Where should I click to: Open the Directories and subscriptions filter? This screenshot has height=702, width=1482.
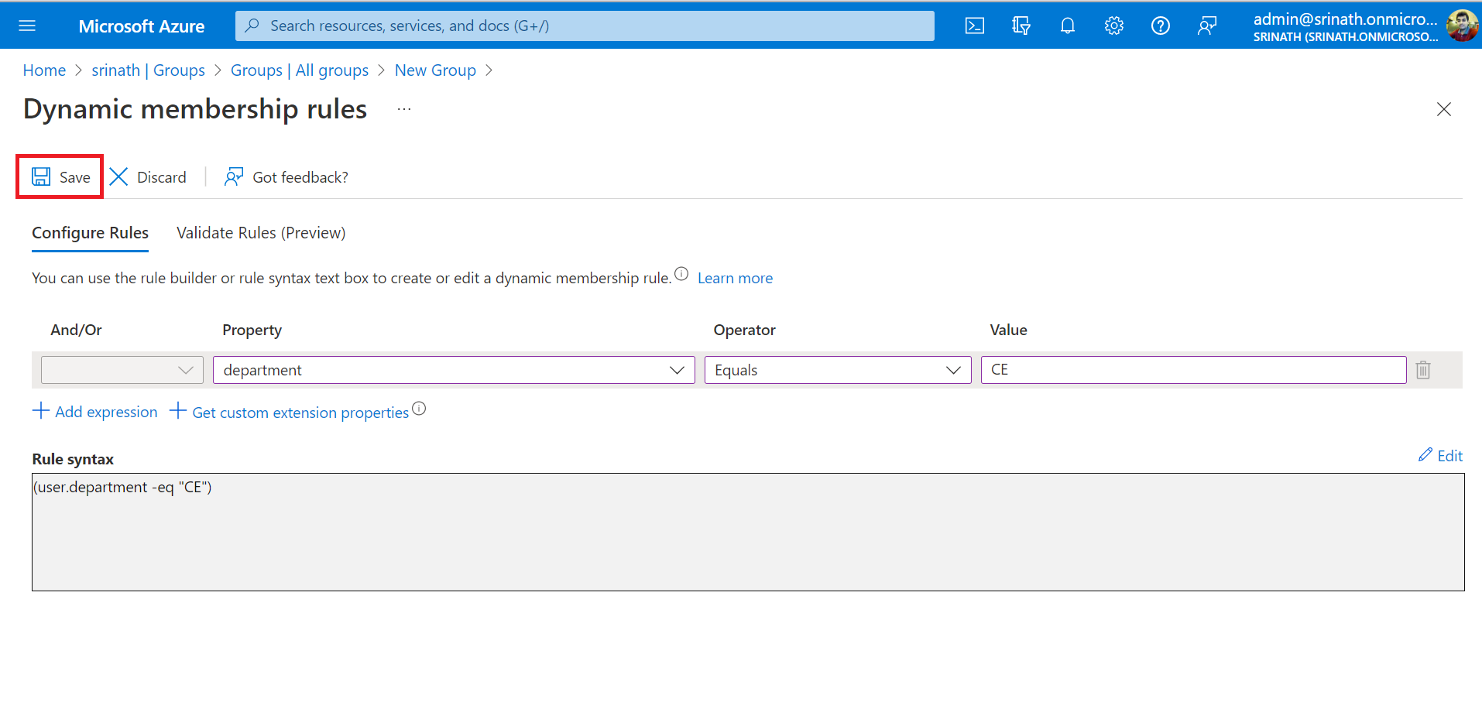1021,26
